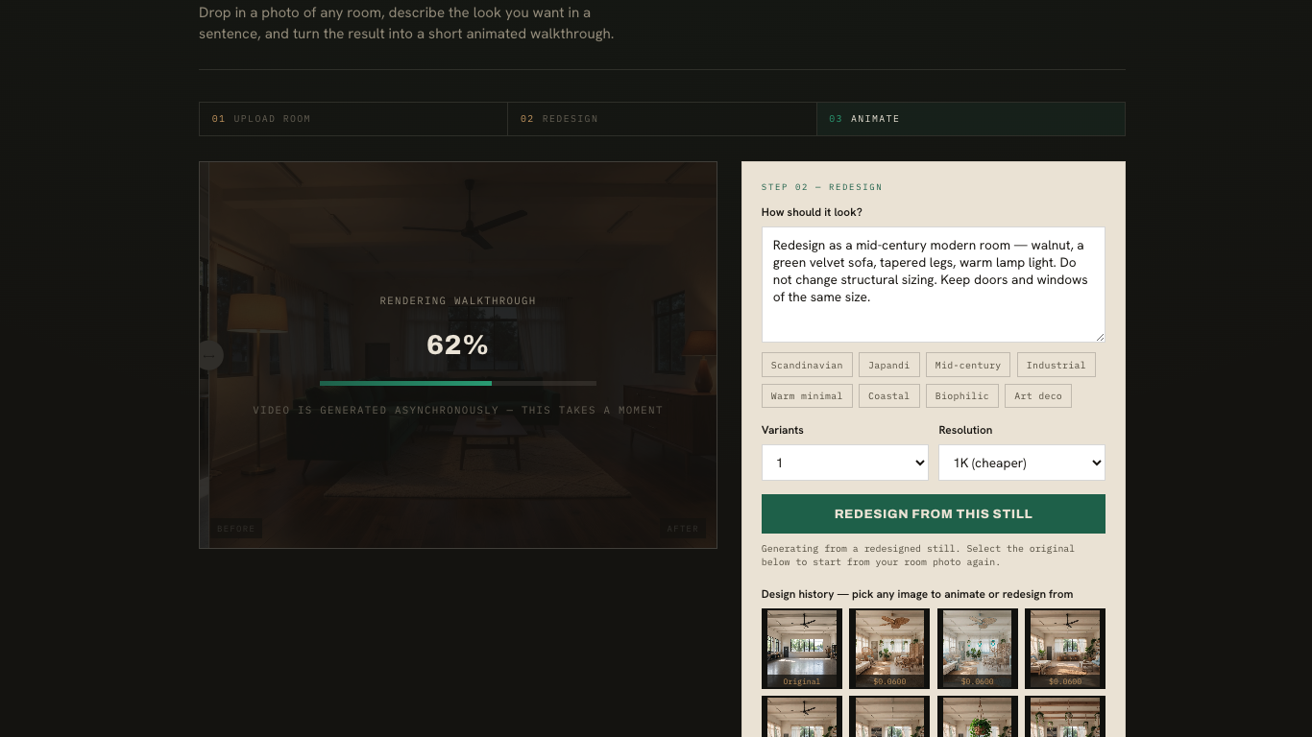Select the Industrial style chip
This screenshot has height=737, width=1312.
click(x=1057, y=365)
